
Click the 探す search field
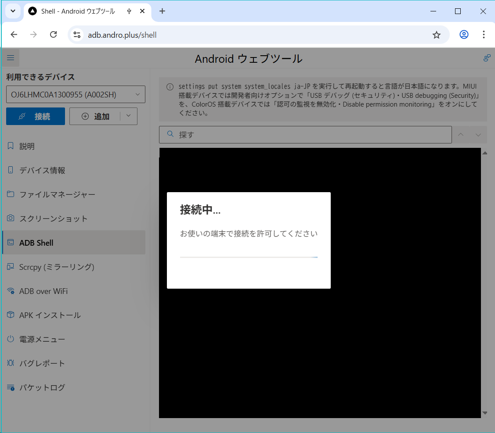(307, 135)
